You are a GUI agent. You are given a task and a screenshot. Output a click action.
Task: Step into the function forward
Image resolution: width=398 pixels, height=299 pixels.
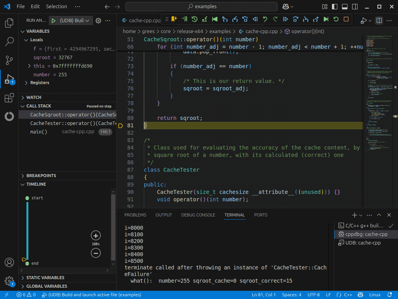point(305,19)
